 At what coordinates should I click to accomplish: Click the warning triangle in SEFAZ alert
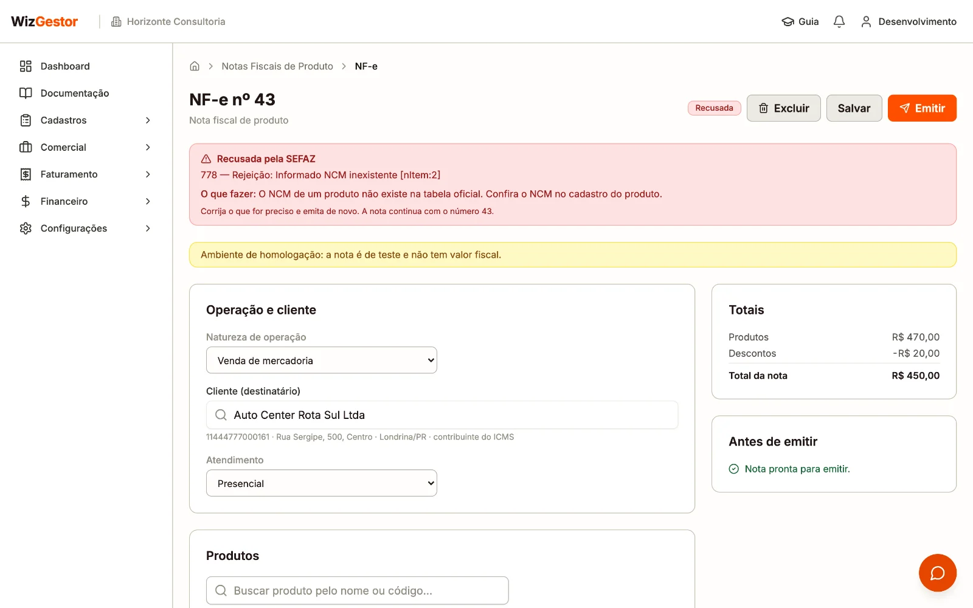tap(206, 159)
